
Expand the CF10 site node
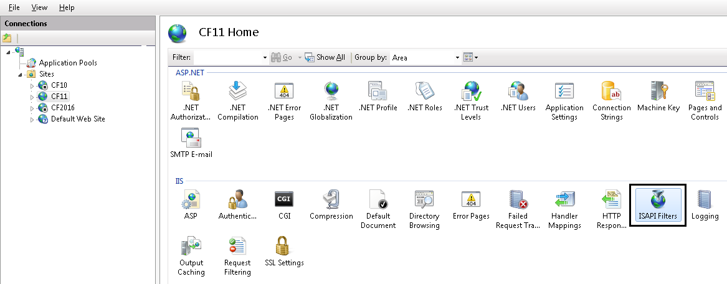[32, 85]
